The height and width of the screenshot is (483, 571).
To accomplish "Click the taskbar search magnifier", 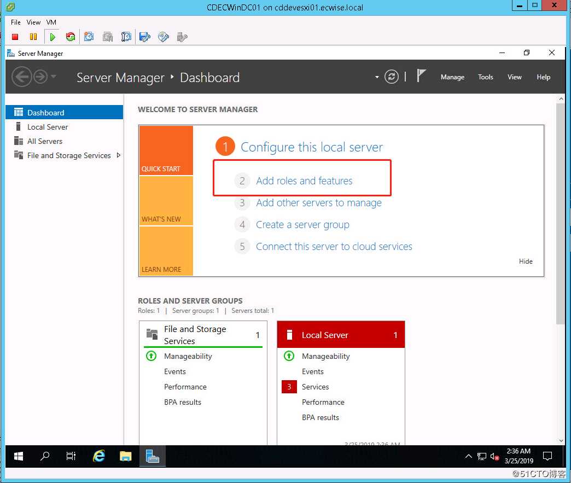I will pyautogui.click(x=45, y=456).
